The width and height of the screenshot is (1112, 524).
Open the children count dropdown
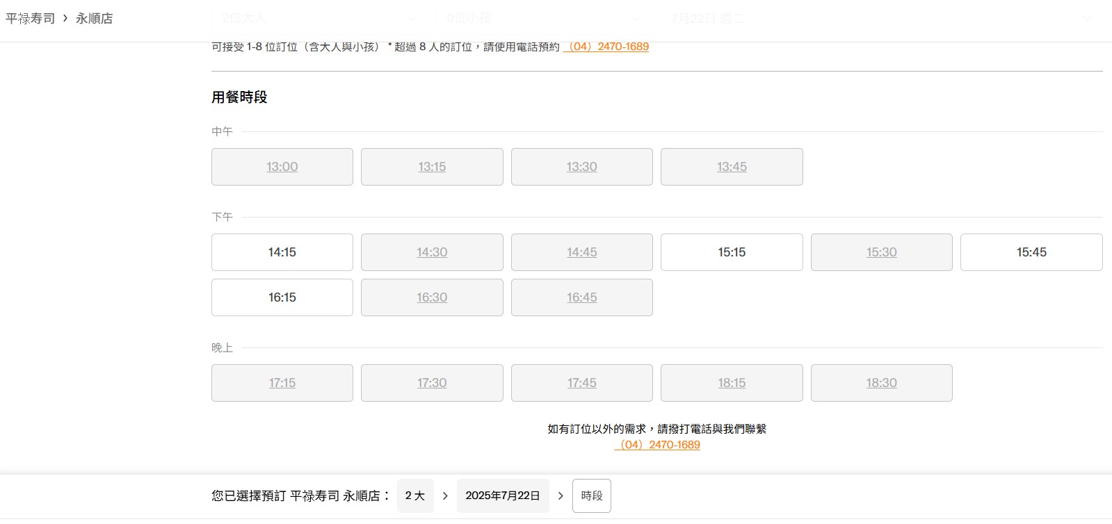pyautogui.click(x=544, y=18)
